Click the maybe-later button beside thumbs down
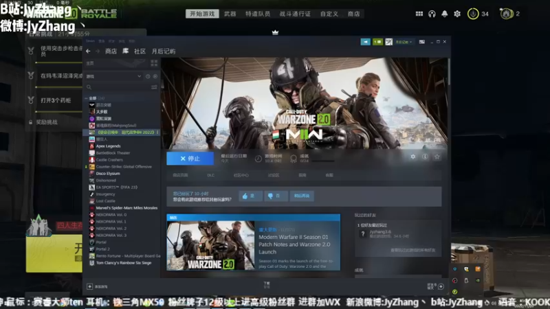This screenshot has width=550, height=309. pyautogui.click(x=302, y=196)
